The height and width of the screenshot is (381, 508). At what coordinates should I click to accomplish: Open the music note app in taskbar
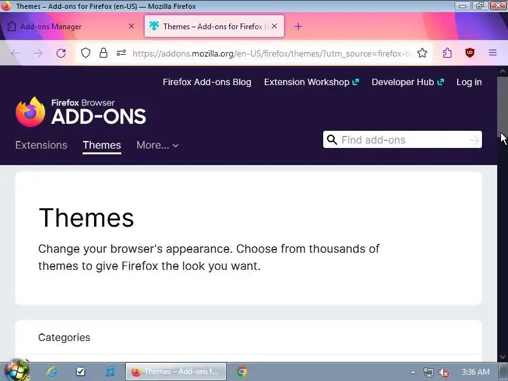tap(110, 371)
